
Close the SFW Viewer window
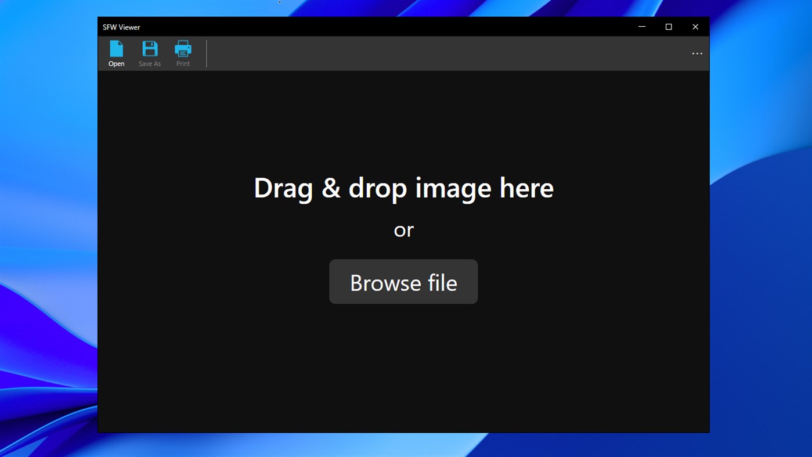695,27
